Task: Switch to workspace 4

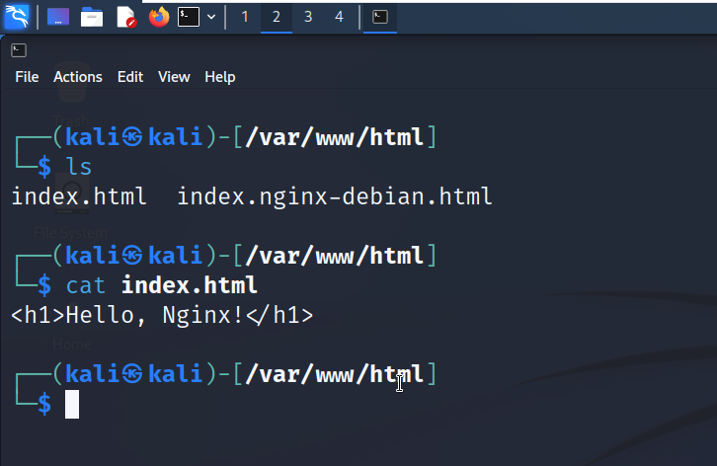Action: 340,17
